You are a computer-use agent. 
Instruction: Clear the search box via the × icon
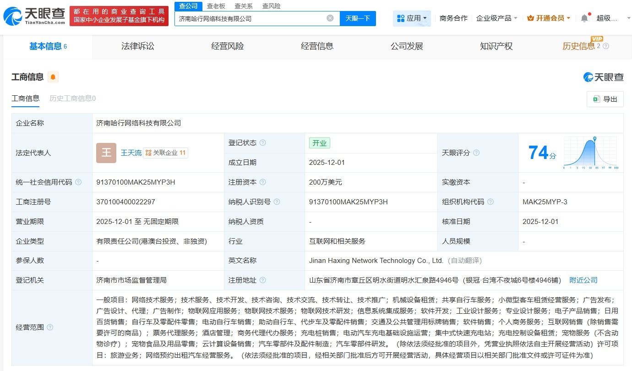(x=329, y=18)
